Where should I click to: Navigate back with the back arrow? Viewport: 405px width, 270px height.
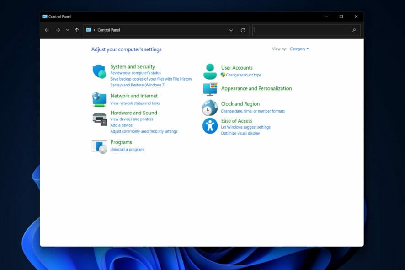tap(47, 30)
